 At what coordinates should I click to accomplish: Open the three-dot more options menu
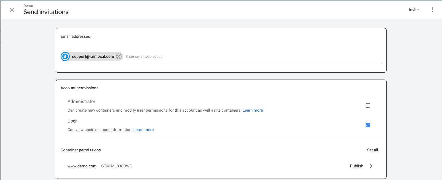[x=433, y=10]
